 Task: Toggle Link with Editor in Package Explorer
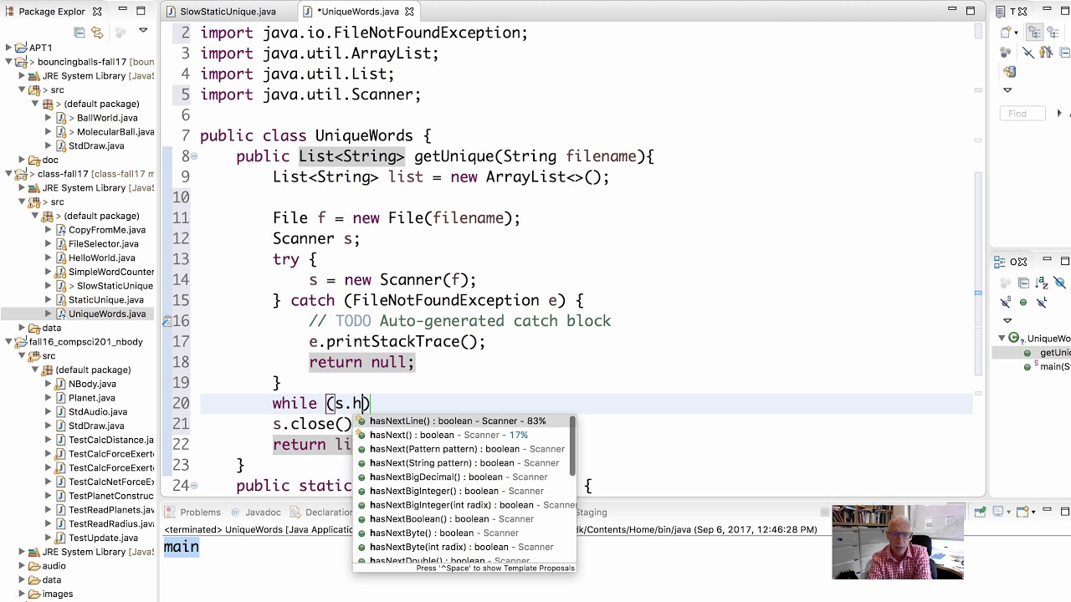[x=97, y=33]
